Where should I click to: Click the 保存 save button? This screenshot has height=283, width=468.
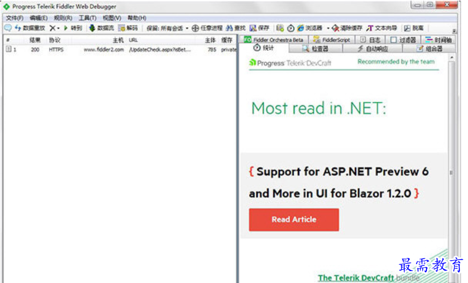(x=259, y=28)
